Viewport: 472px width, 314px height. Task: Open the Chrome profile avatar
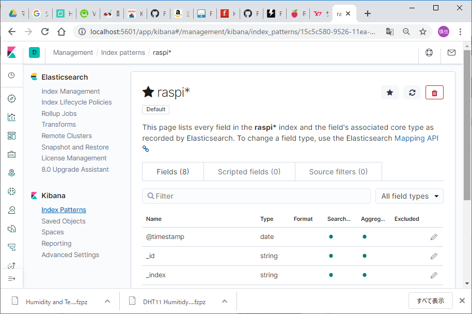444,32
